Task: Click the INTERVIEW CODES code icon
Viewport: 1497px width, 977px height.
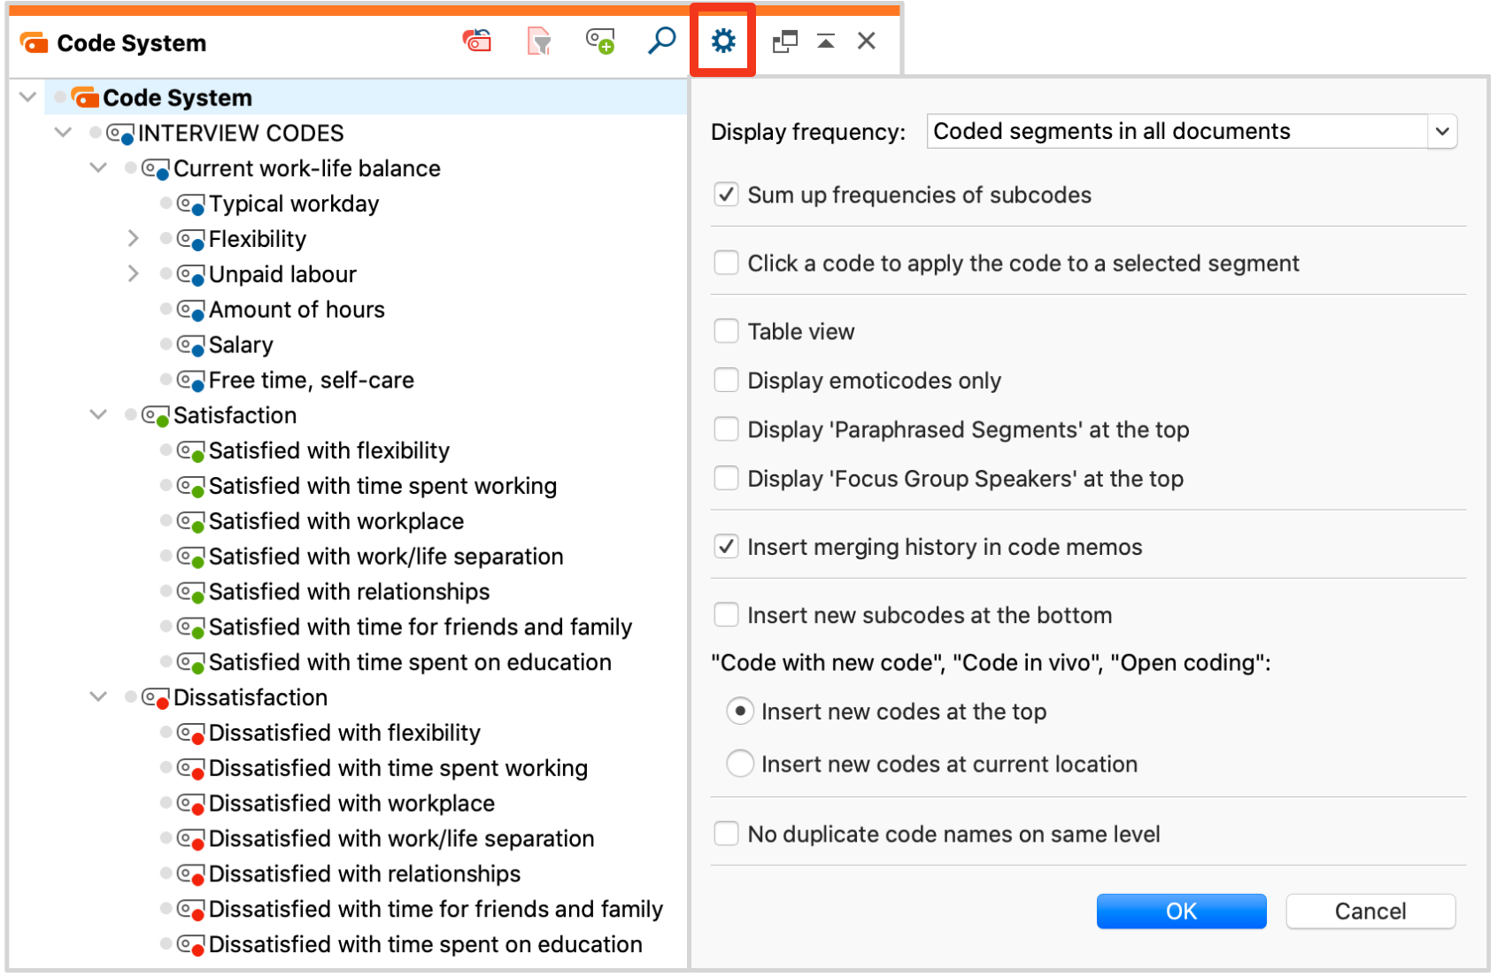Action: pos(120,134)
